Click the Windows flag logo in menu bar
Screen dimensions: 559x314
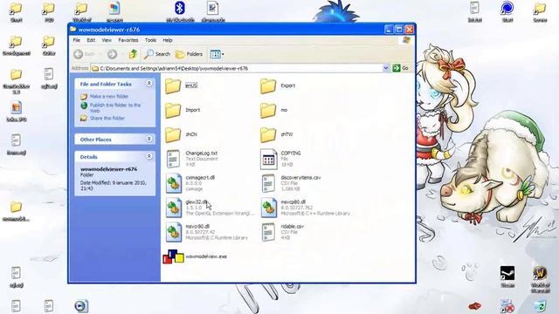coord(406,40)
